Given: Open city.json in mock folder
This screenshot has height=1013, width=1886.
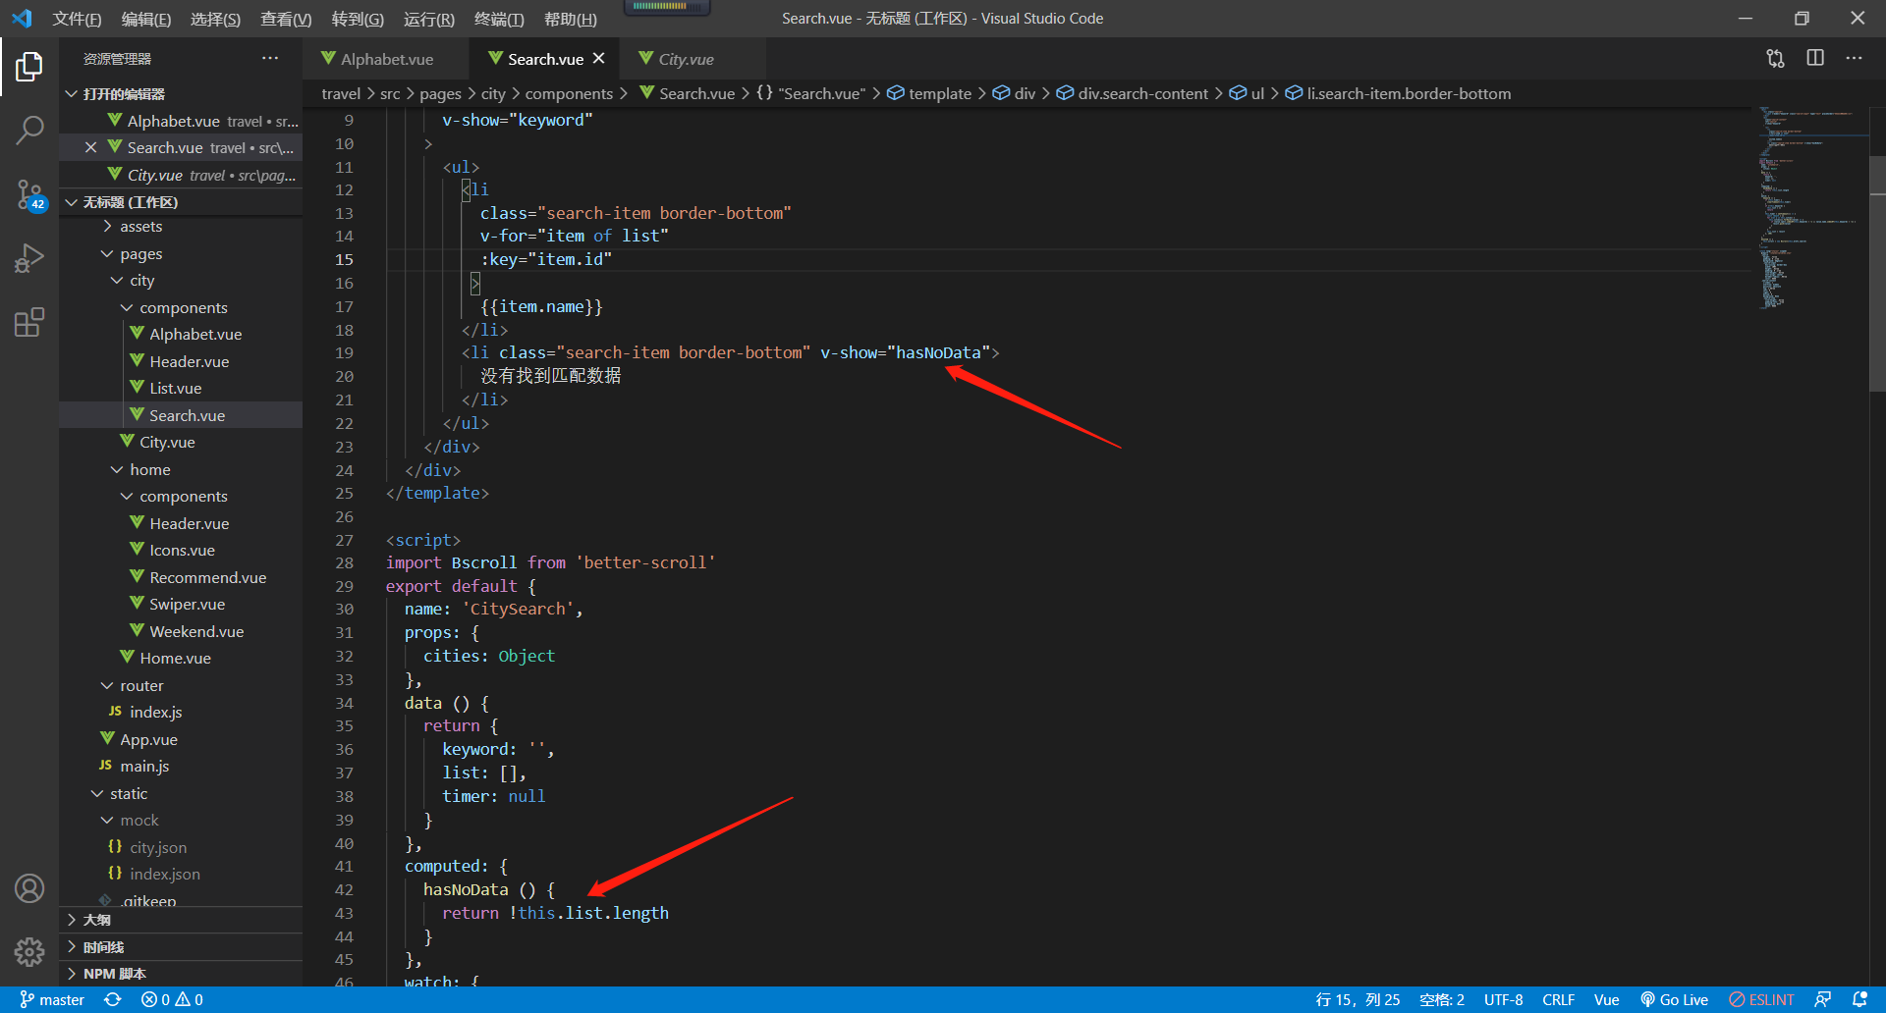Looking at the screenshot, I should tap(157, 847).
